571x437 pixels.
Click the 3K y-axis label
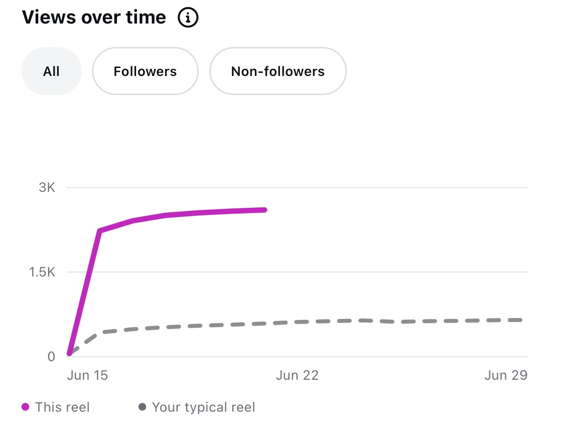tap(47, 187)
